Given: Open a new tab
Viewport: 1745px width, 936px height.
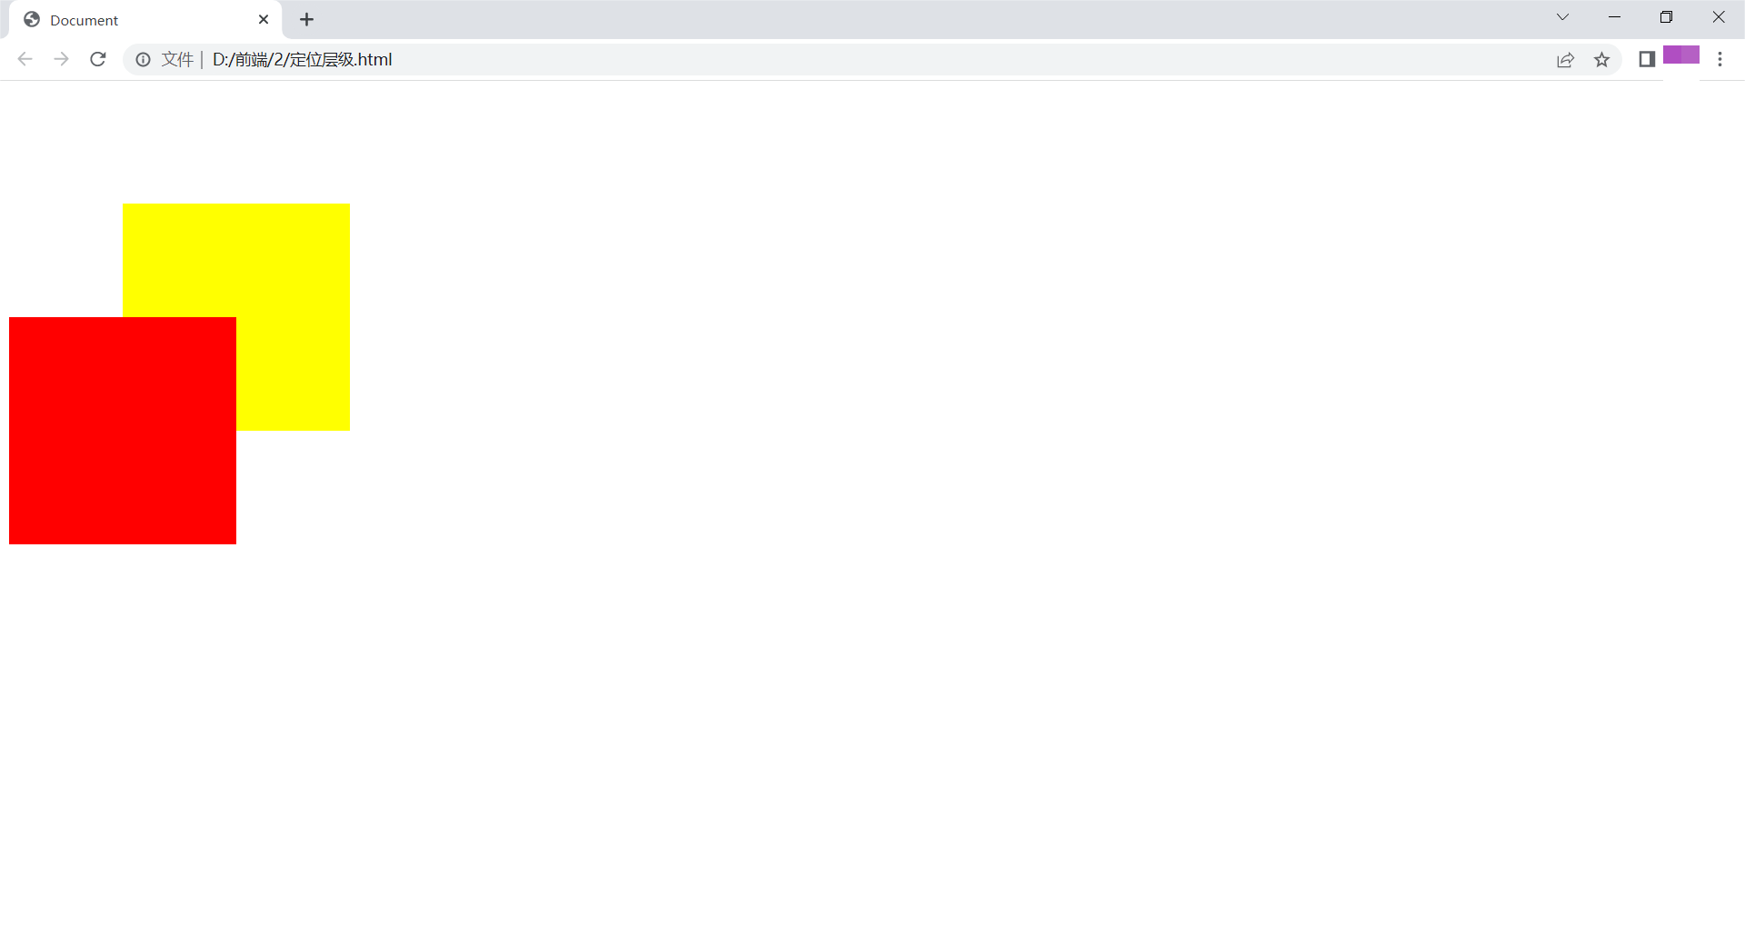Looking at the screenshot, I should [x=306, y=19].
